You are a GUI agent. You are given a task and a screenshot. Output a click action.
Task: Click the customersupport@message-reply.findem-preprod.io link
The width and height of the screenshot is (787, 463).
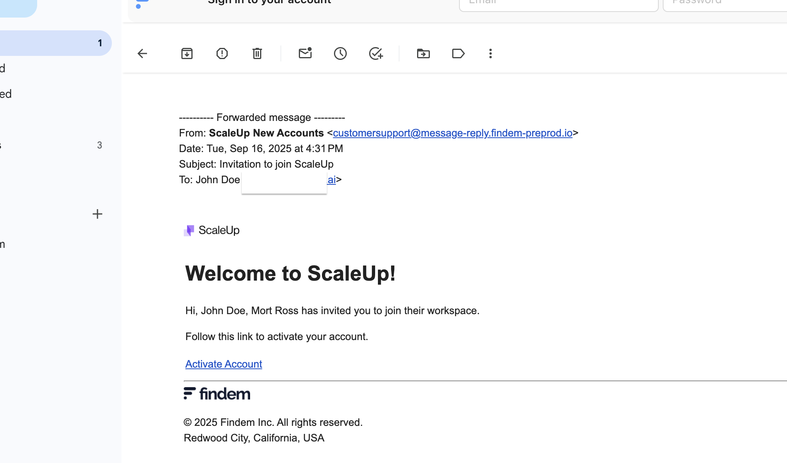[453, 133]
